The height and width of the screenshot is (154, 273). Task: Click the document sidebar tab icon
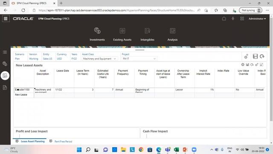click(x=5, y=87)
